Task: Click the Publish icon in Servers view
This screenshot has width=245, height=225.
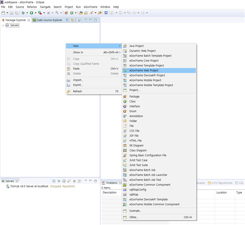Action: coord(80,181)
